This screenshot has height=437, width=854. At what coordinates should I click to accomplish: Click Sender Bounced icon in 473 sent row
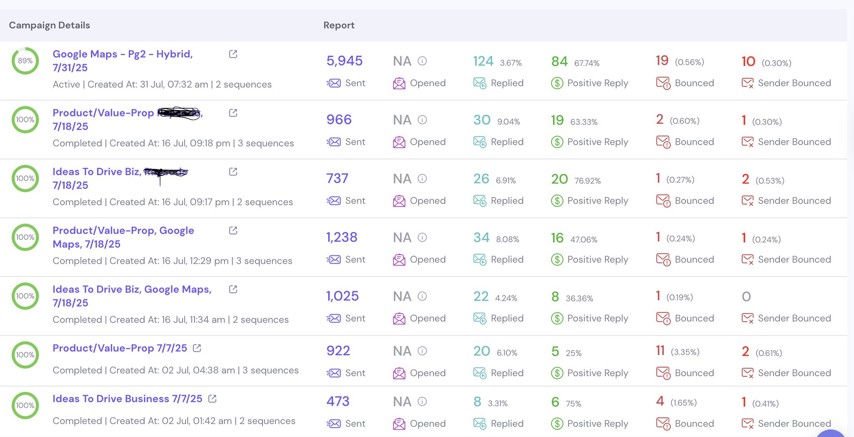(747, 424)
